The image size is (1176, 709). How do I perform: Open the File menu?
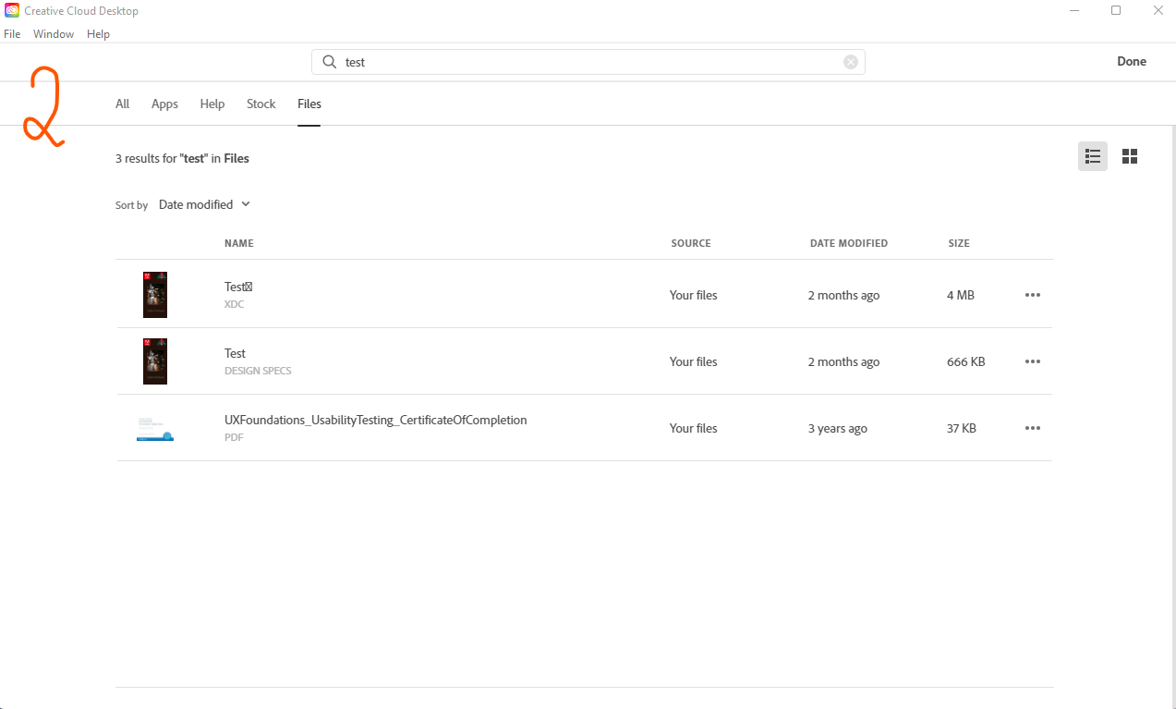pos(12,33)
